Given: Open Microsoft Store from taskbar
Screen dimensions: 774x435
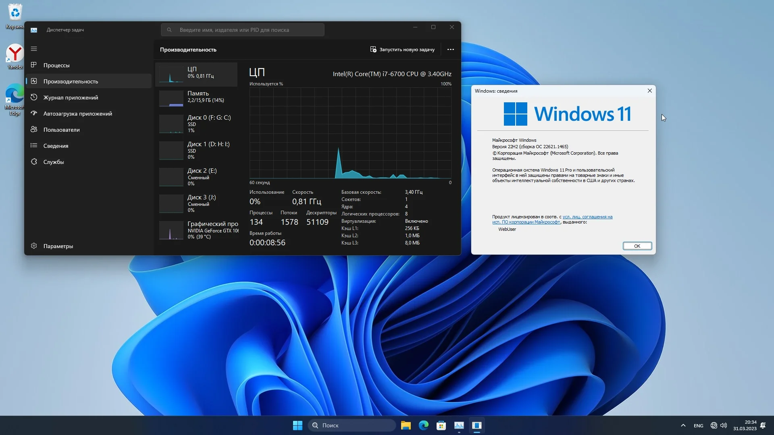Looking at the screenshot, I should coord(441,425).
